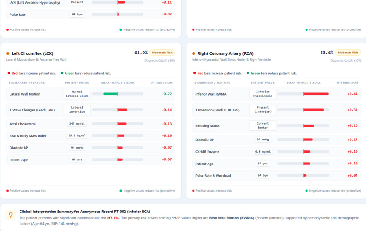Click the +0.16 attribution for Smoking Status
366x231 pixels.
coord(352,125)
